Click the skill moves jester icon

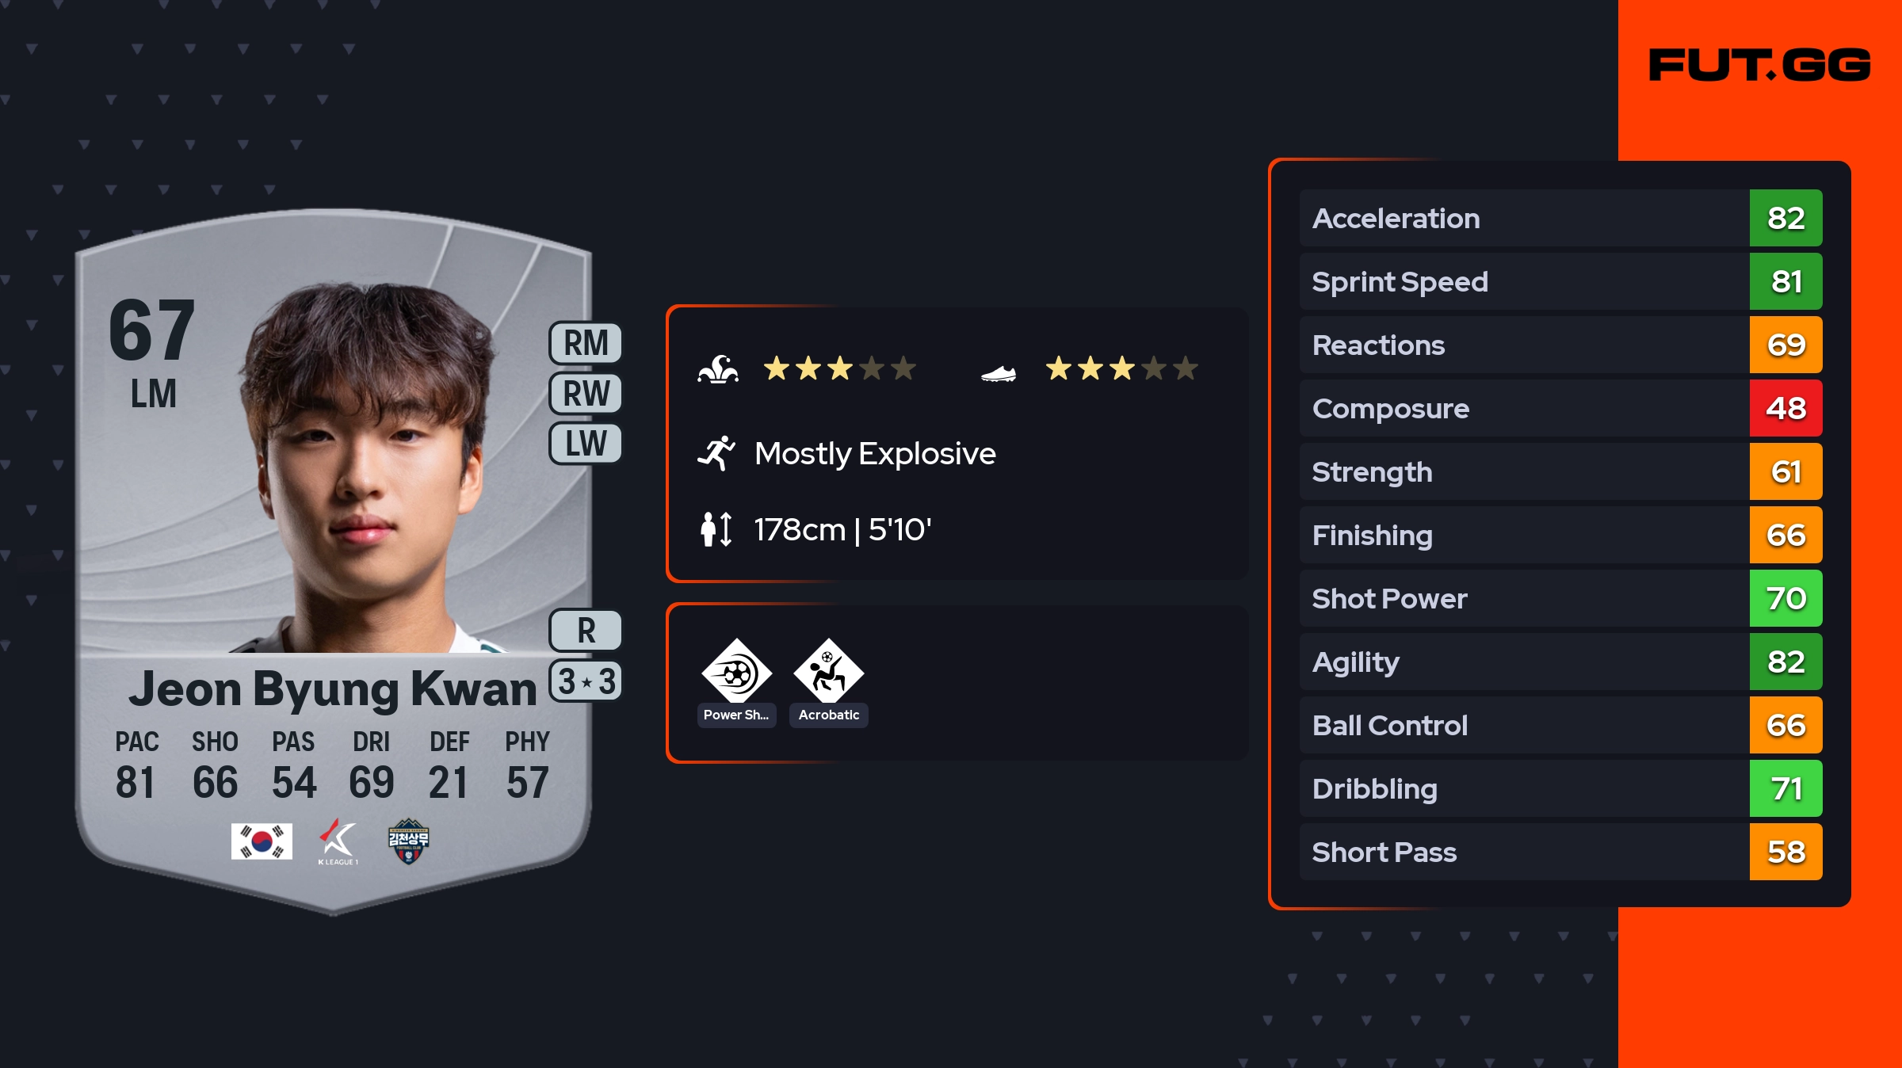[x=718, y=369]
